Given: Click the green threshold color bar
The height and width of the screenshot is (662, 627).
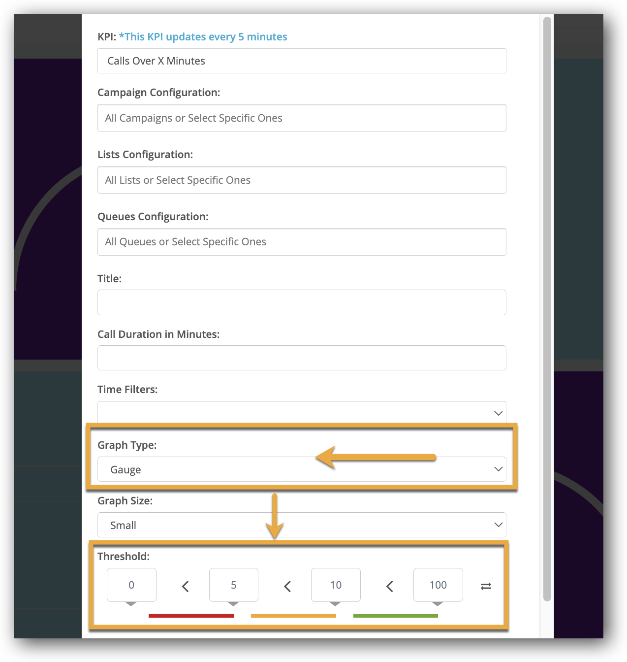Looking at the screenshot, I should point(396,616).
